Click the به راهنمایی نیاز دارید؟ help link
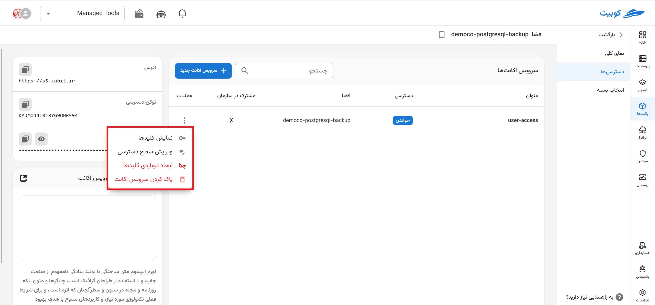 594,297
